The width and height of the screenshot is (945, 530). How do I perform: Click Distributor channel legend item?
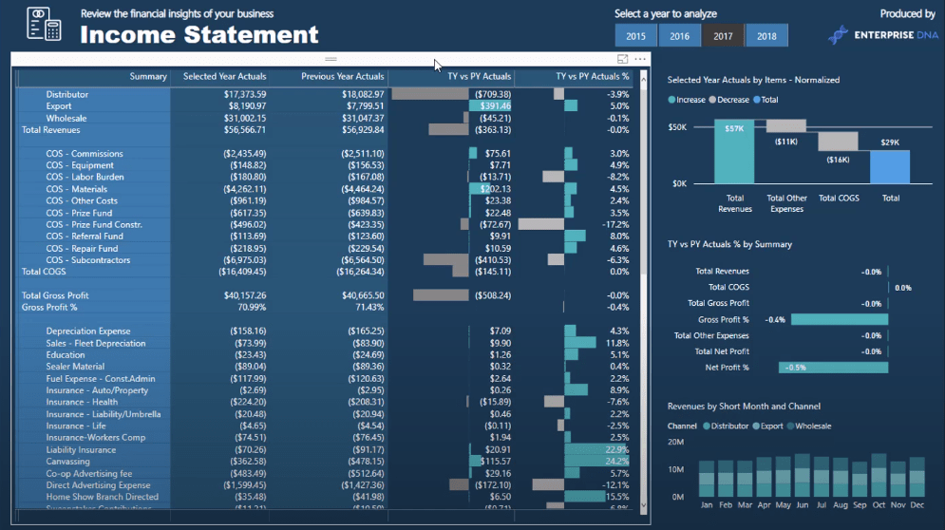point(726,426)
